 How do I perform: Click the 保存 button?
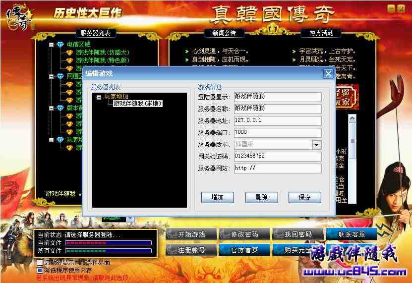[x=304, y=197]
